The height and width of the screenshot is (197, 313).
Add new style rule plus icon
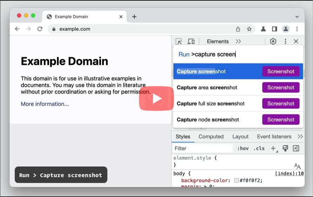coord(273,149)
